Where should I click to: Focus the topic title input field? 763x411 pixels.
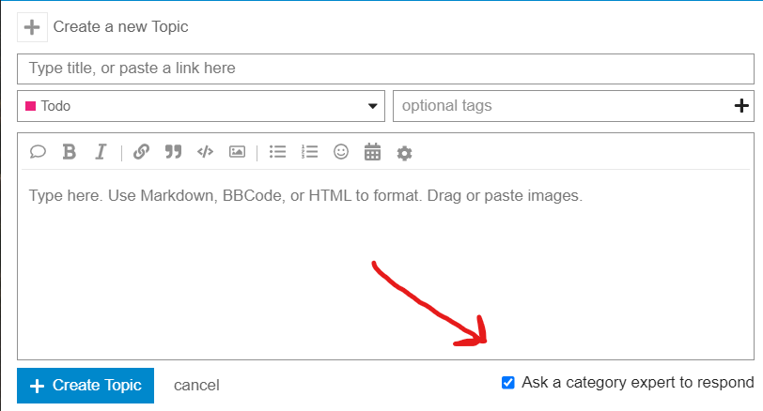385,68
